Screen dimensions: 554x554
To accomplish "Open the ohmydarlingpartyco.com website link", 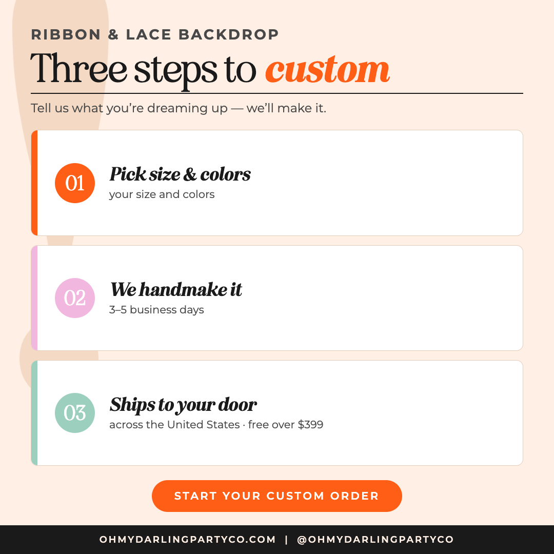I will point(187,540).
